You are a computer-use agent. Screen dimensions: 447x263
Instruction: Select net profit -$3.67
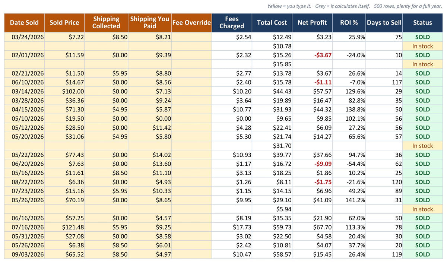(x=312, y=55)
